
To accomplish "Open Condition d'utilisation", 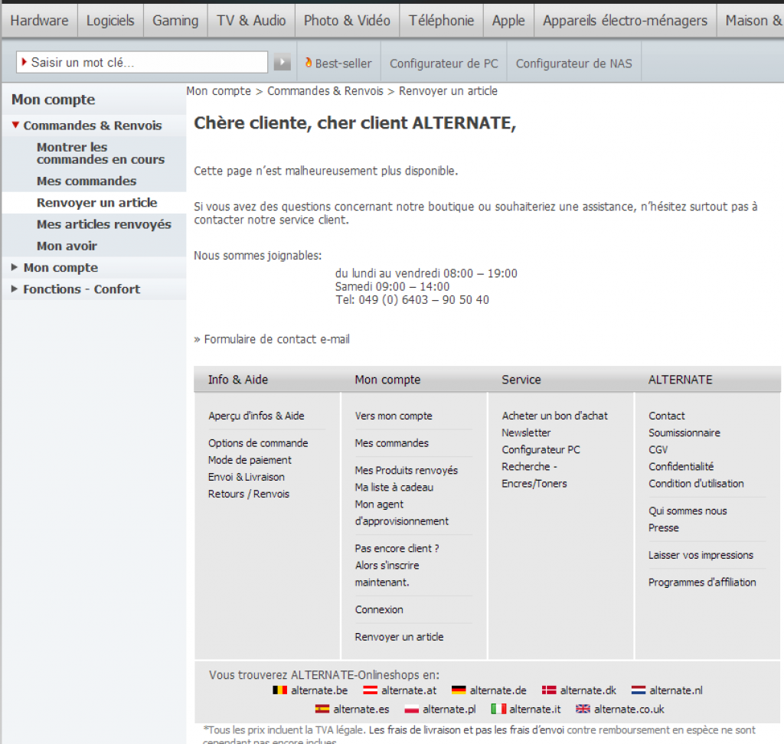I will (x=696, y=484).
